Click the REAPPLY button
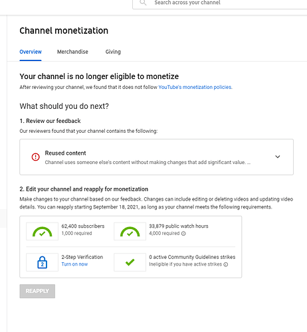 click(37, 291)
